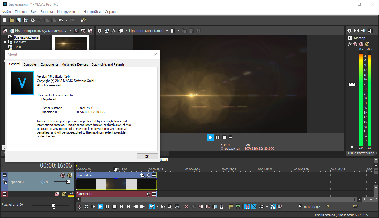Open the 'Предпросмотр (авто)' preview quality dropdown
The image size is (379, 218).
[x=167, y=31]
